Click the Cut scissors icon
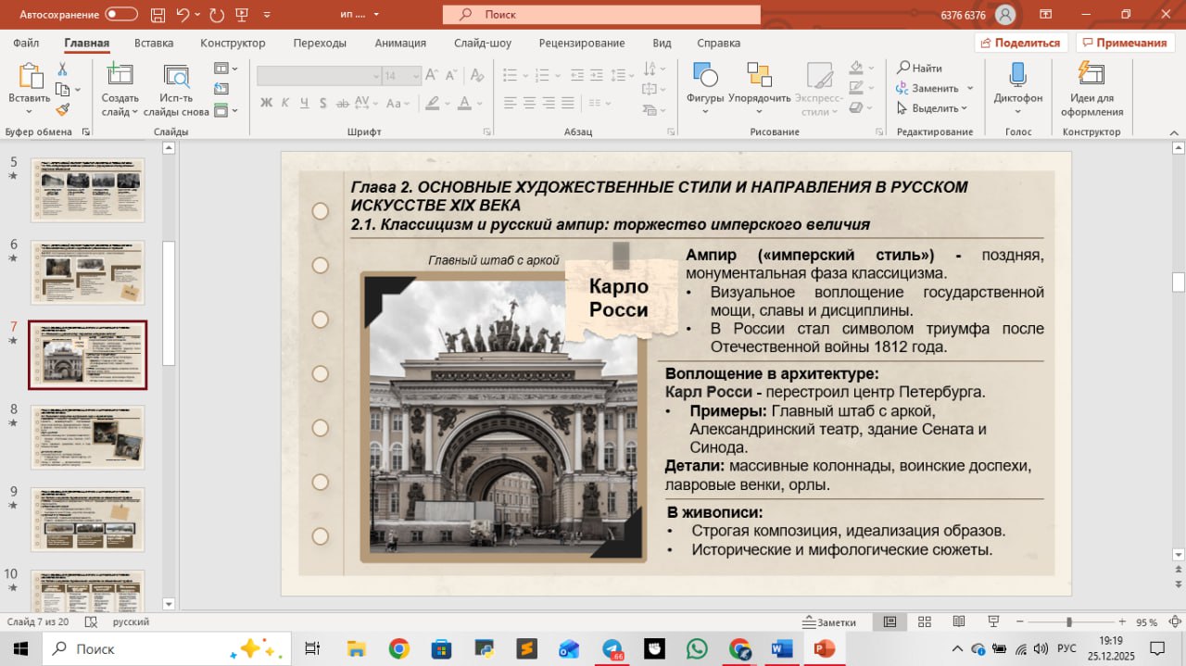 (x=63, y=69)
